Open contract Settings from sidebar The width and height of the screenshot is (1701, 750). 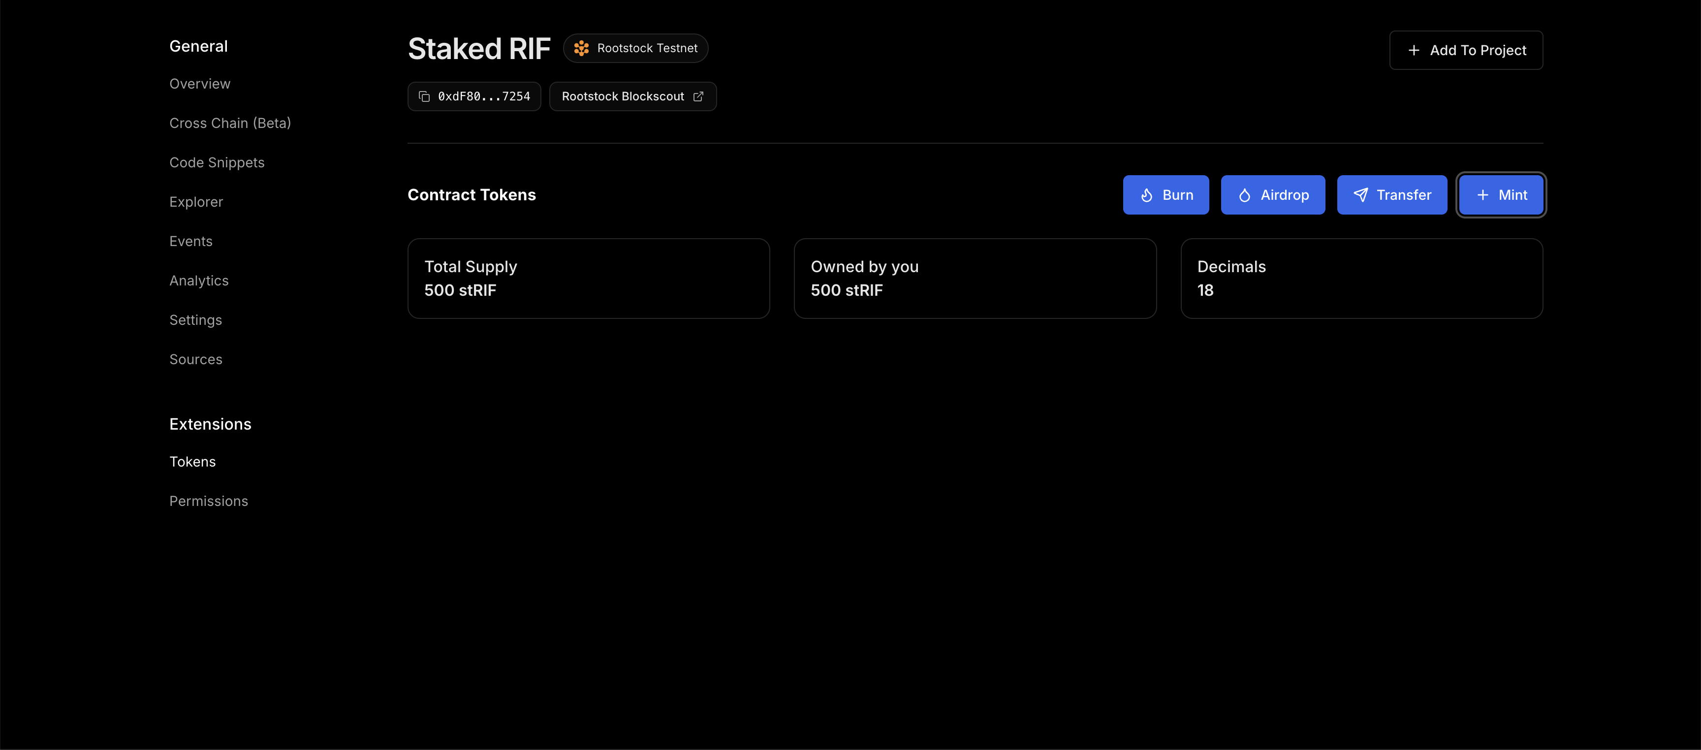pyautogui.click(x=195, y=320)
